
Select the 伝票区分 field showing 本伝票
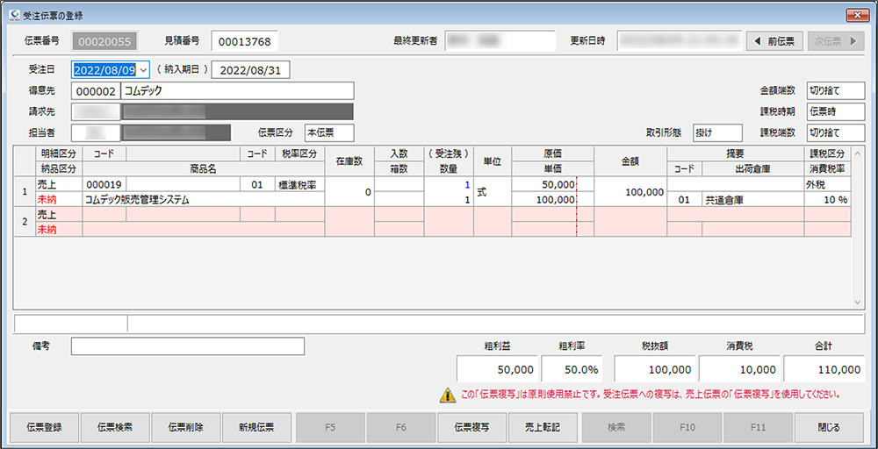(328, 132)
